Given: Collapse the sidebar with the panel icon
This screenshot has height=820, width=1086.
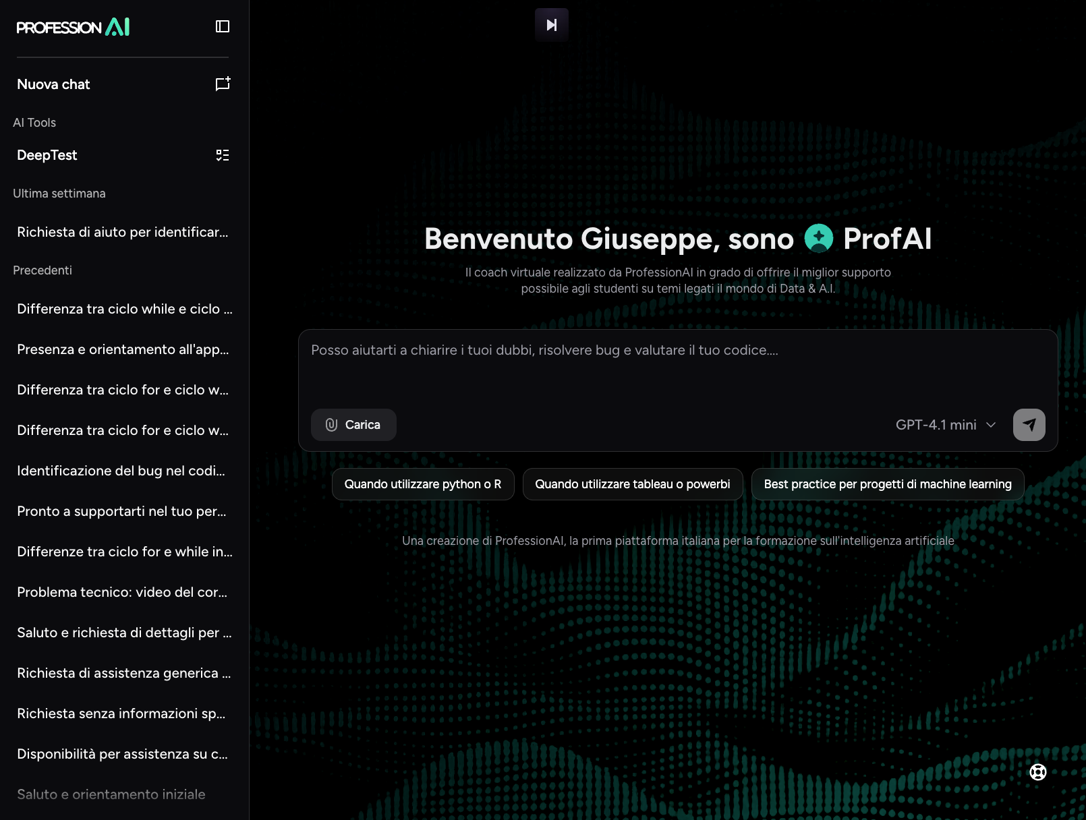Looking at the screenshot, I should click(x=223, y=26).
